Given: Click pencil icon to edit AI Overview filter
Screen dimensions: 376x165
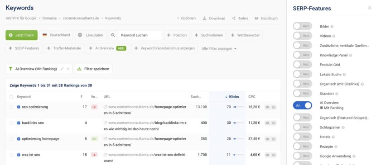Looking at the screenshot, I should [x=62, y=69].
